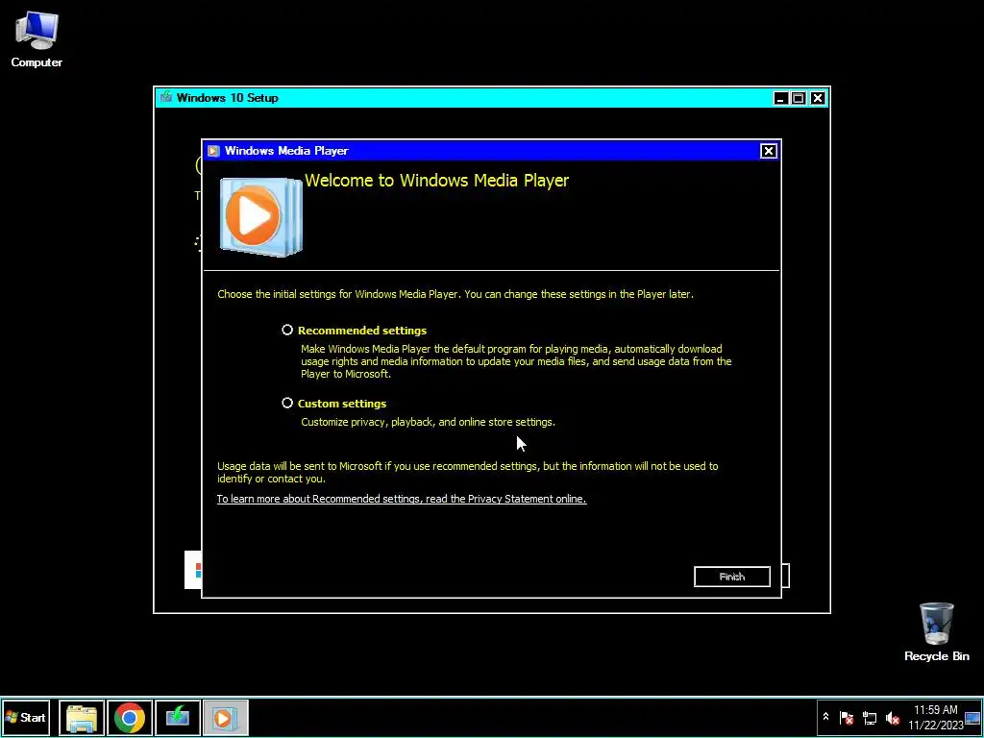The height and width of the screenshot is (738, 984).
Task: Click the Windows Media Player title bar icon
Action: 213,151
